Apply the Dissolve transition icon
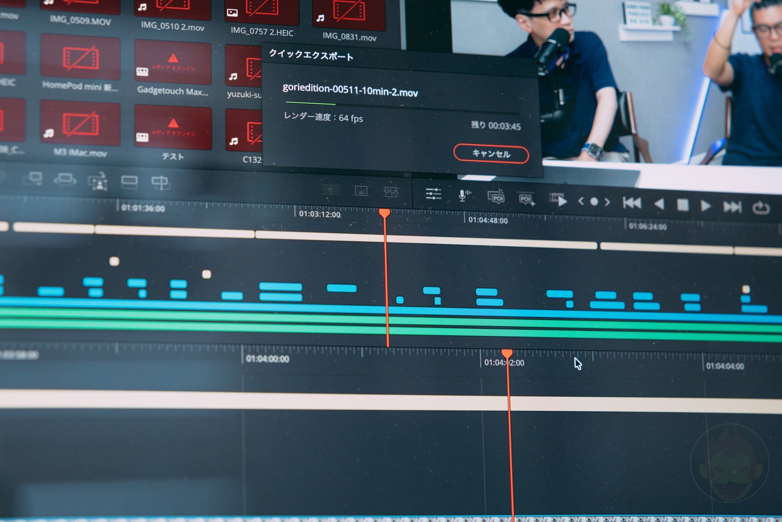 tap(361, 191)
